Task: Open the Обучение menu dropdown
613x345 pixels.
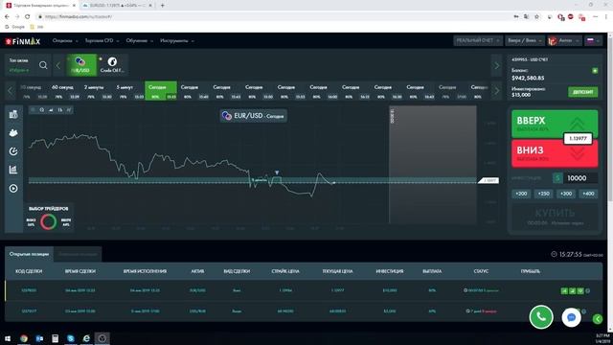Action: coord(139,40)
